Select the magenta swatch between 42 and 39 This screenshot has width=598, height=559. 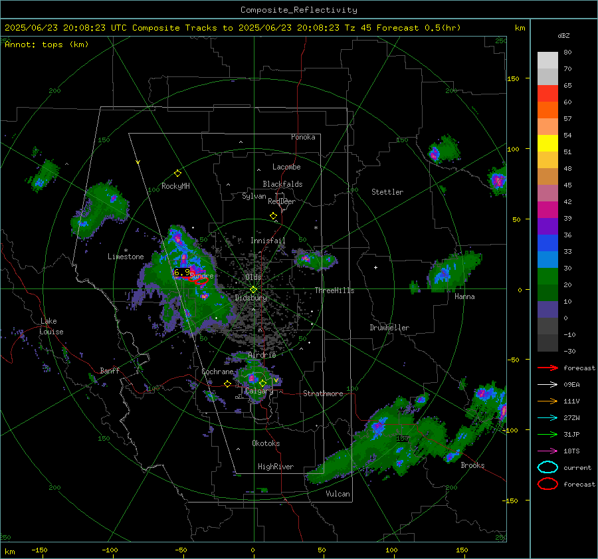pos(548,210)
